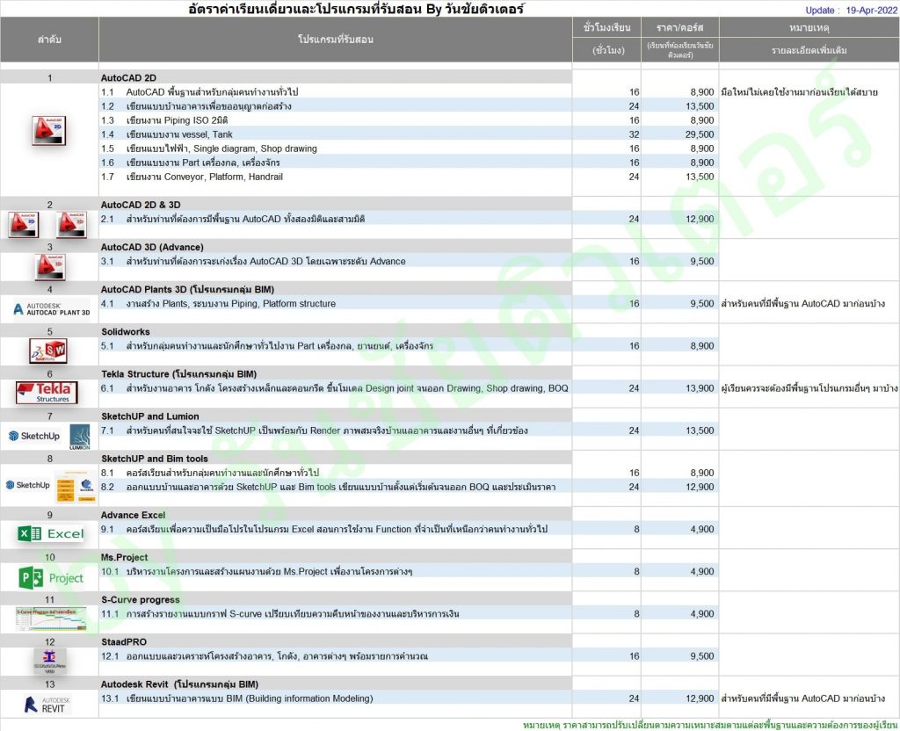Select the heading starting "AutoCAD Plants 3D"
This screenshot has width=900, height=731.
188,290
